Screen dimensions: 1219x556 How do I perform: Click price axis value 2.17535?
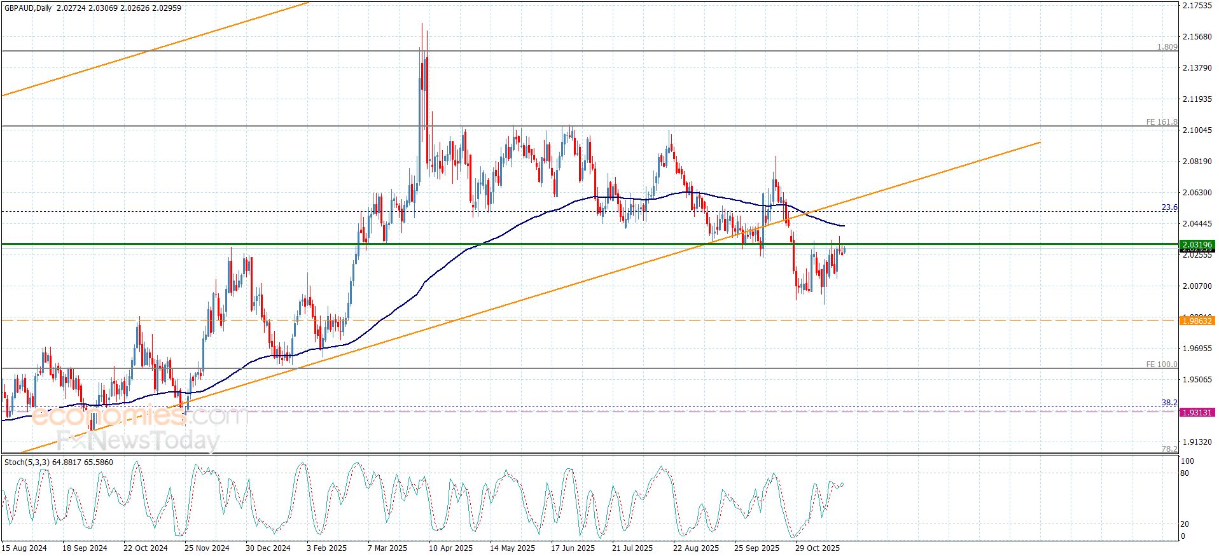[1197, 6]
